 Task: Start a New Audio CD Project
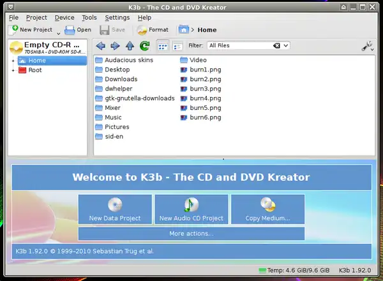191,209
